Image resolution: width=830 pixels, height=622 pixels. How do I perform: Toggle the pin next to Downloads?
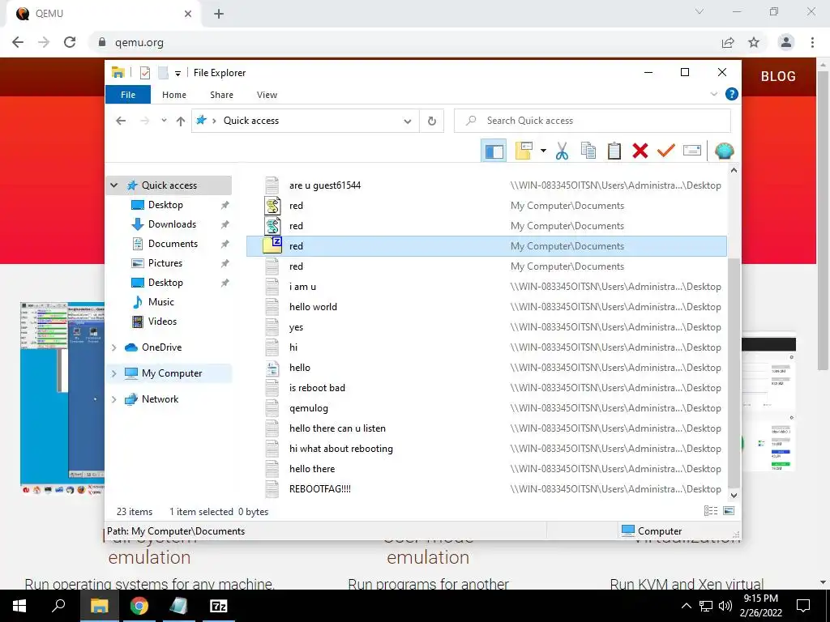[x=225, y=224]
